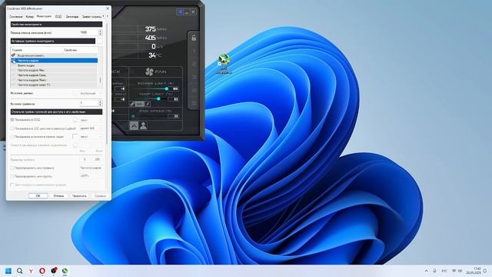The height and width of the screenshot is (277, 492).
Task: Open the Logitech LCD font dropdown
Action: (x=91, y=128)
